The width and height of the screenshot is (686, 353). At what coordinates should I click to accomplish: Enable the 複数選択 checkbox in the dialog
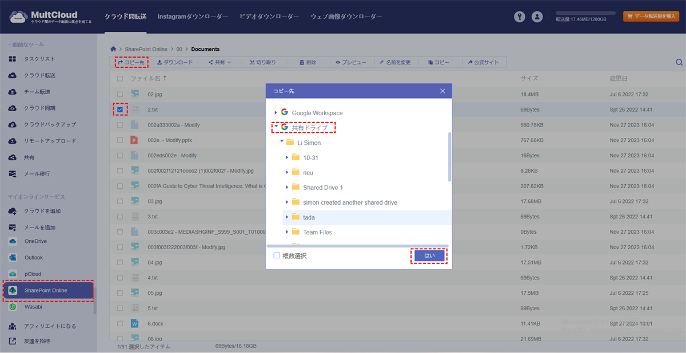click(x=277, y=256)
